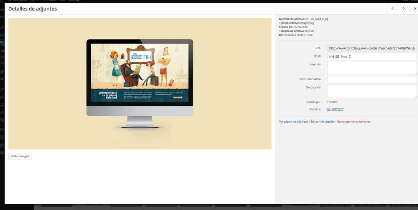Go to next attachment with right arrow

pos(404,8)
